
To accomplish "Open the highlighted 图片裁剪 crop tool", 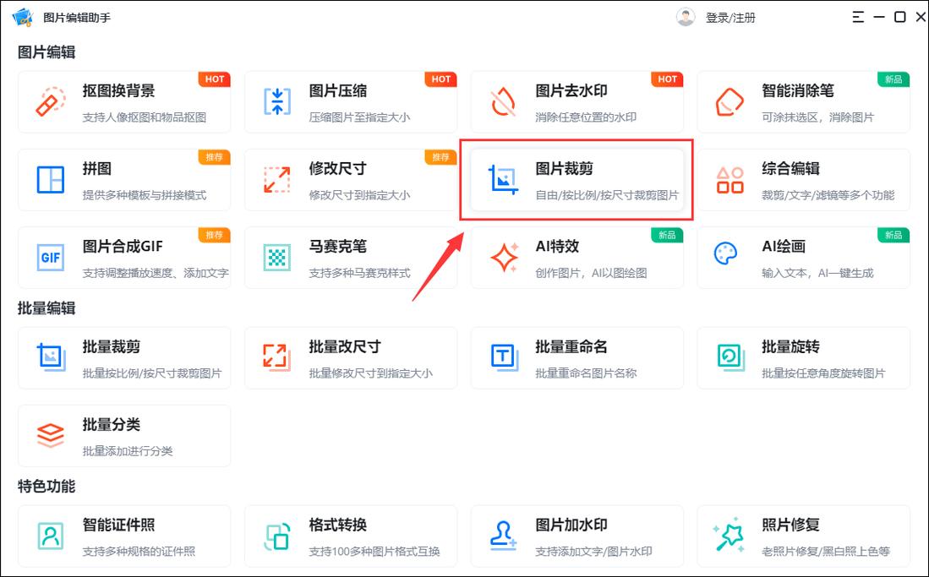I will 577,179.
